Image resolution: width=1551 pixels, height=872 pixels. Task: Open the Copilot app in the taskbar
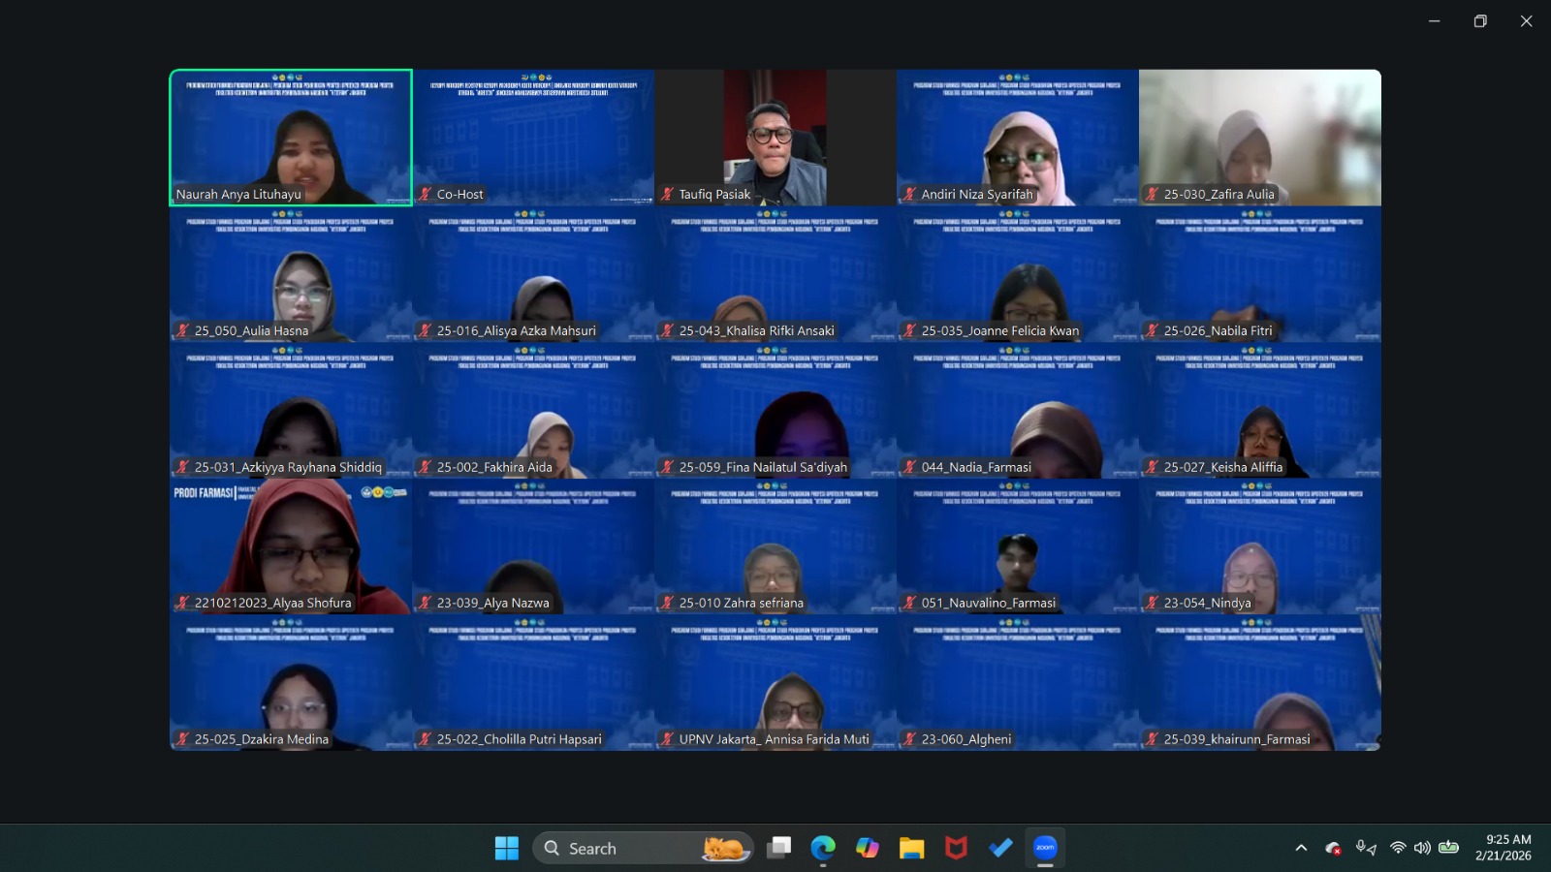(x=868, y=848)
